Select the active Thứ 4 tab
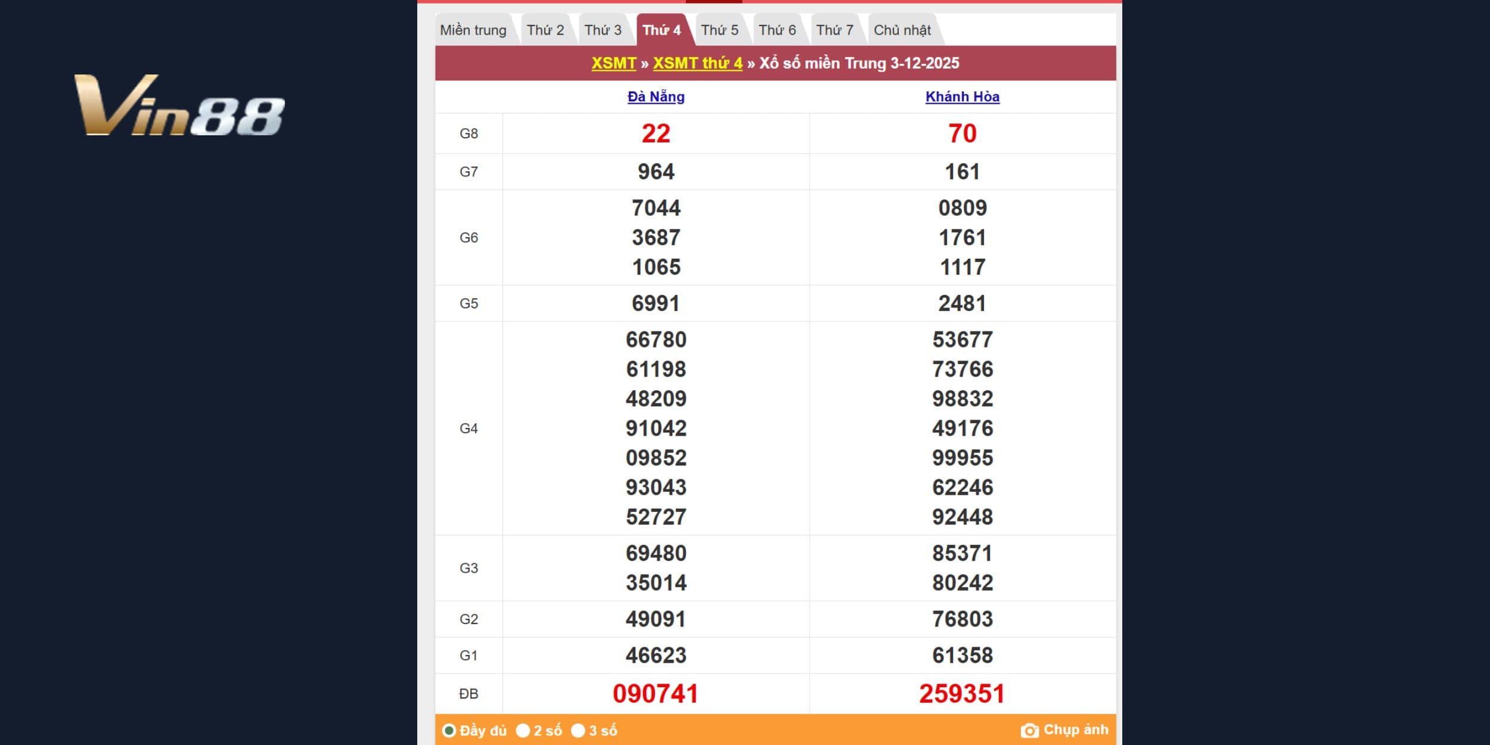Screen dimensions: 1490x745 662,30
